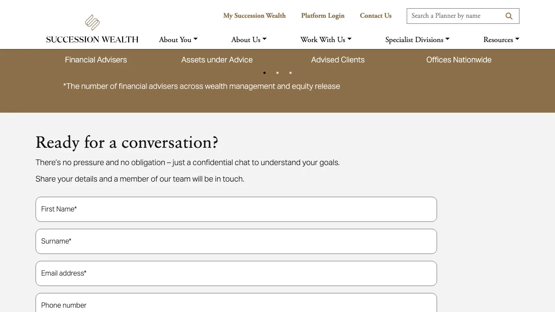
Task: Click the active first carousel dot
Action: pyautogui.click(x=264, y=73)
